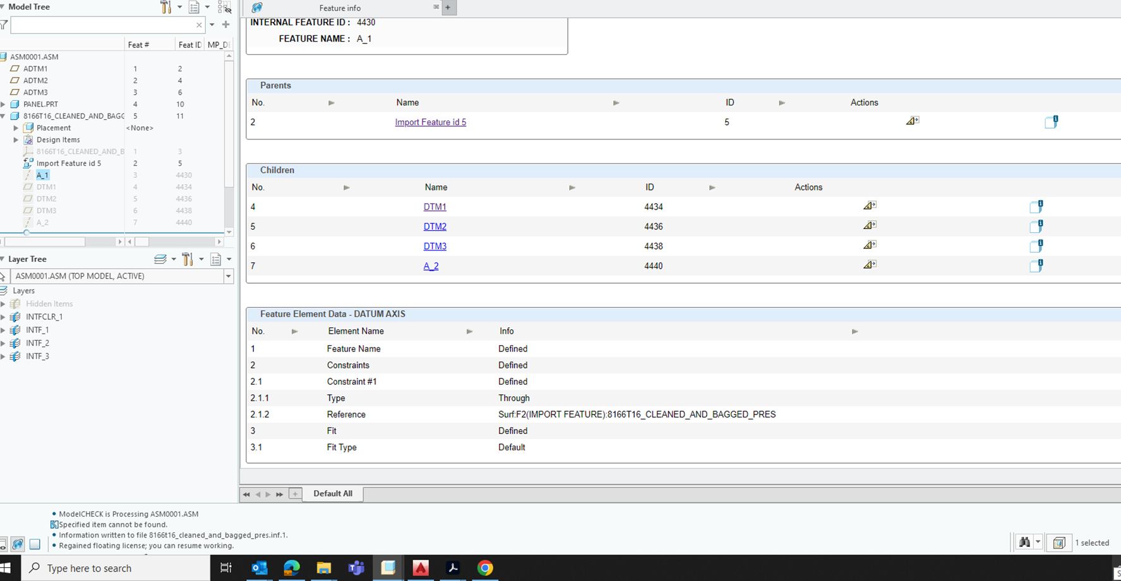Open the DTM2 child feature link
The height and width of the screenshot is (581, 1121).
pos(435,226)
